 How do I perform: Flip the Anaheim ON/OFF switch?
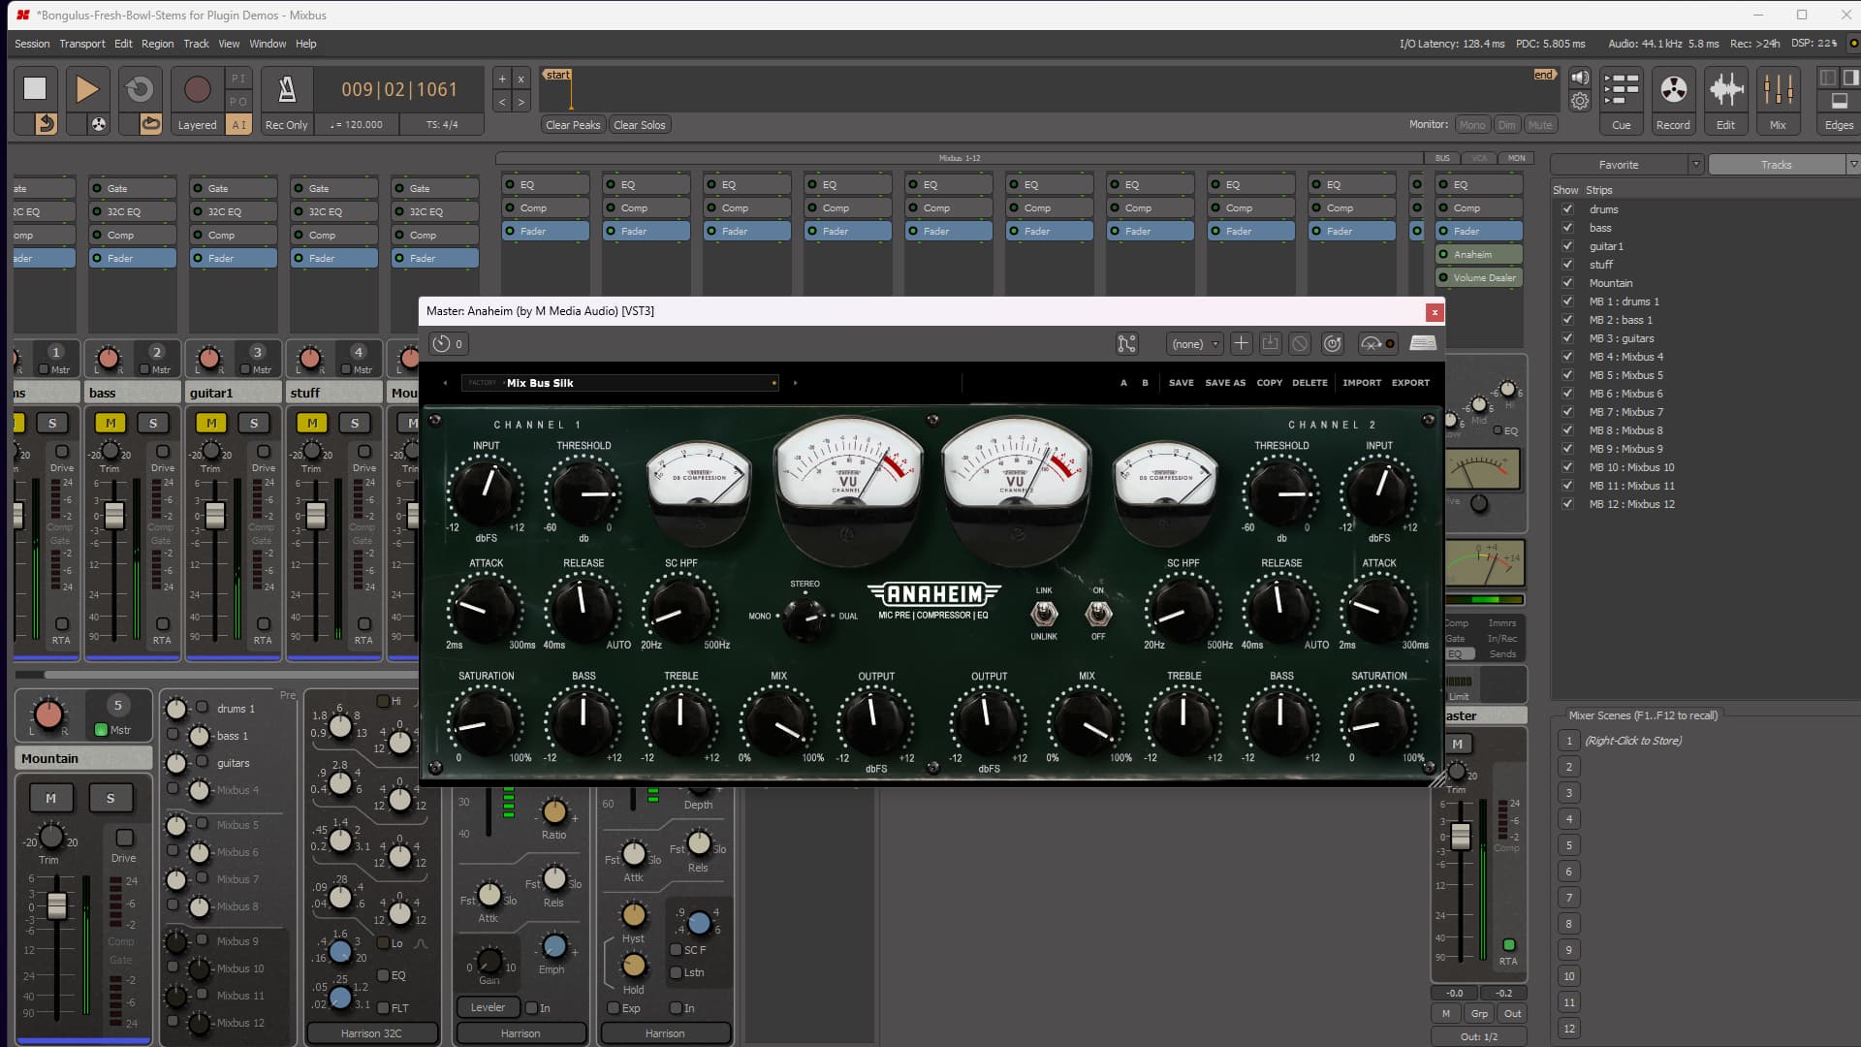[1098, 614]
